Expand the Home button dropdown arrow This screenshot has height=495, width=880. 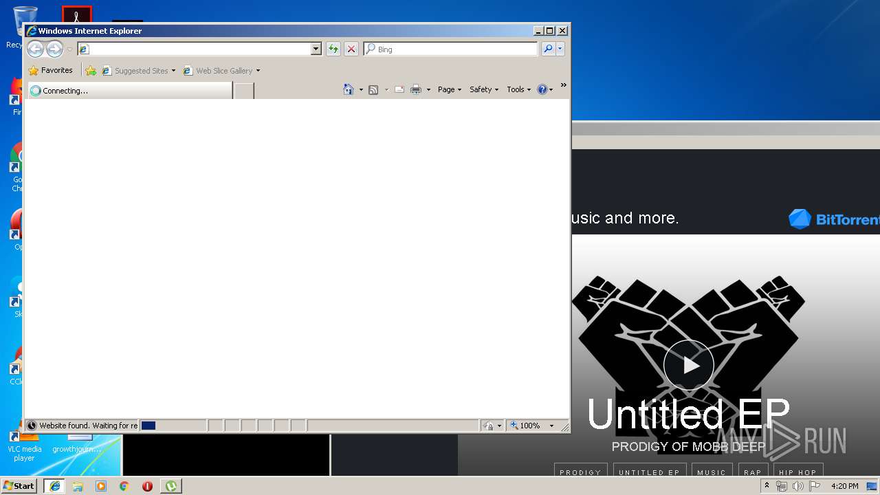(361, 90)
